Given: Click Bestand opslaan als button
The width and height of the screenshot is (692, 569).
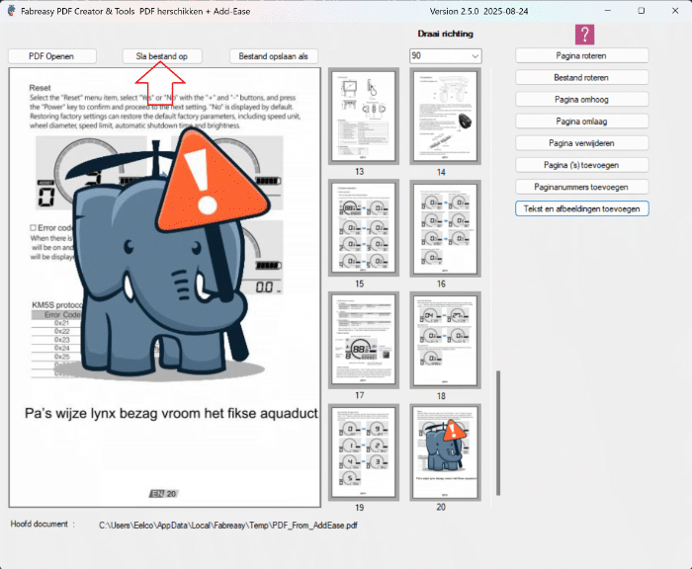Looking at the screenshot, I should 274,56.
